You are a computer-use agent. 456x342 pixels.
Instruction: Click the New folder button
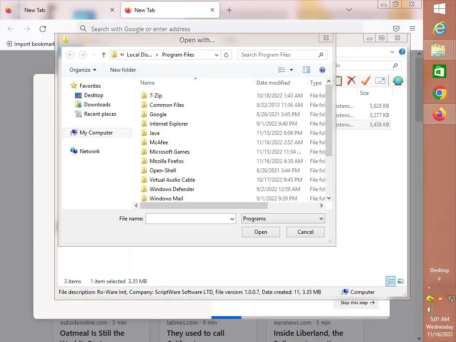(x=123, y=70)
